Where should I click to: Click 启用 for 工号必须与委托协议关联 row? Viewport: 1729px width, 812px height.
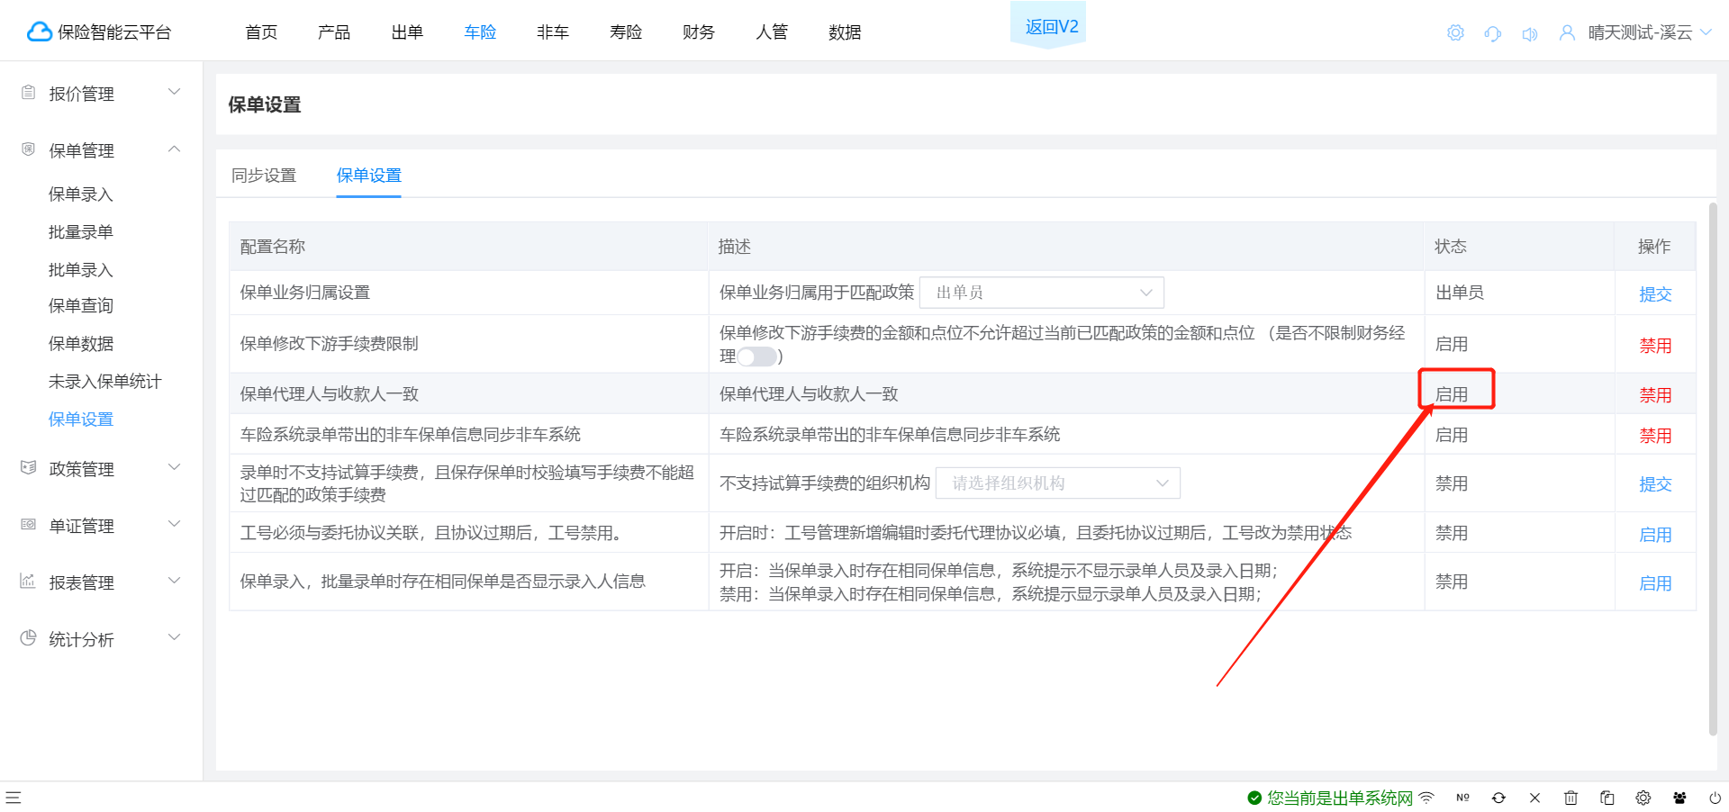point(1655,535)
